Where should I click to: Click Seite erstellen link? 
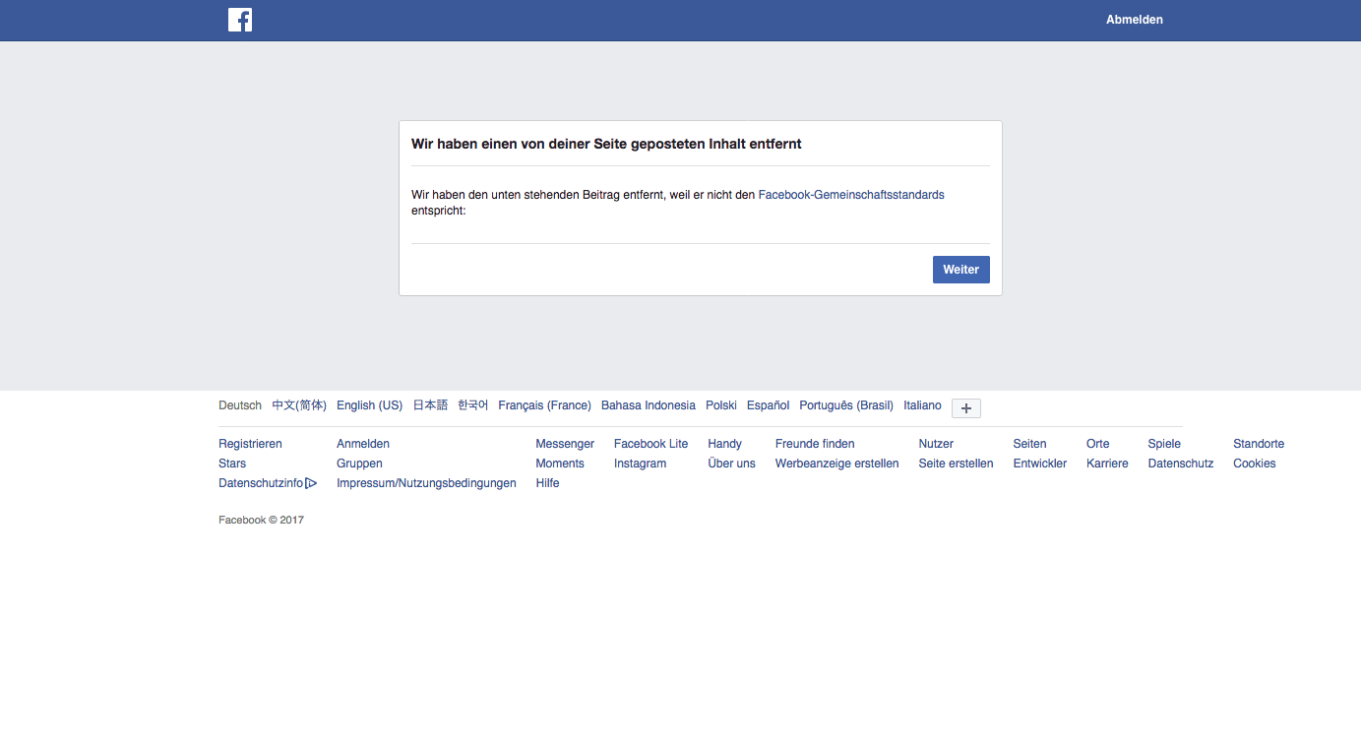point(957,464)
